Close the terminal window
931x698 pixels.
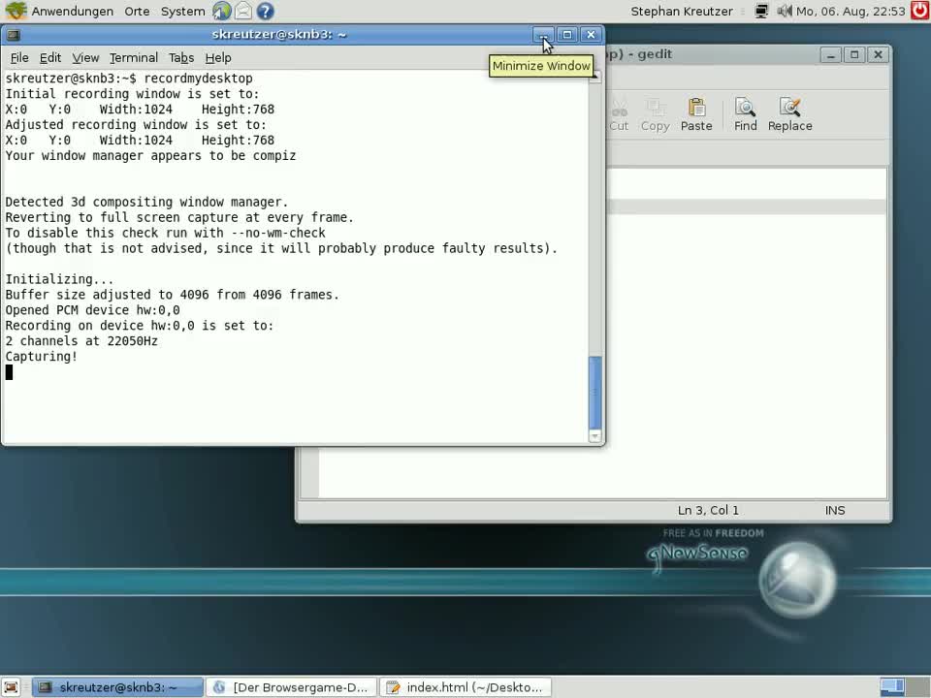(591, 35)
